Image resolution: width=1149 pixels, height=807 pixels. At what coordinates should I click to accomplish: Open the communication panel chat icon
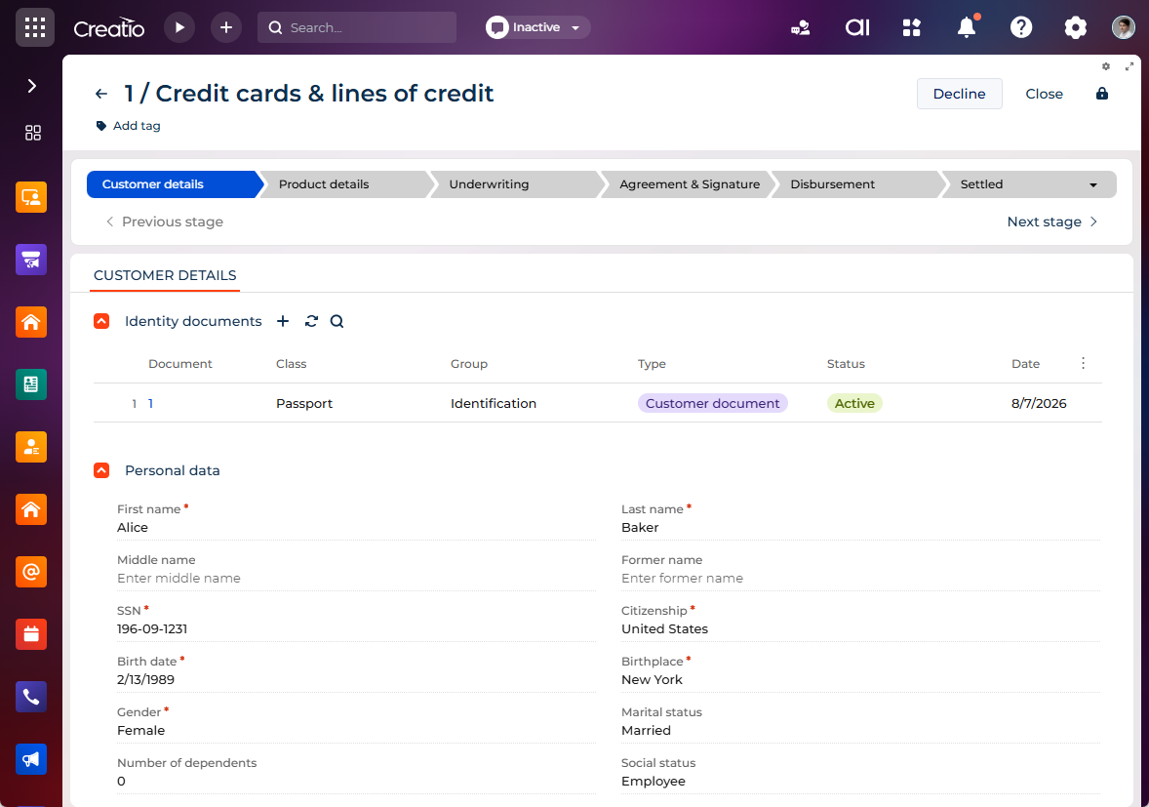pos(800,28)
